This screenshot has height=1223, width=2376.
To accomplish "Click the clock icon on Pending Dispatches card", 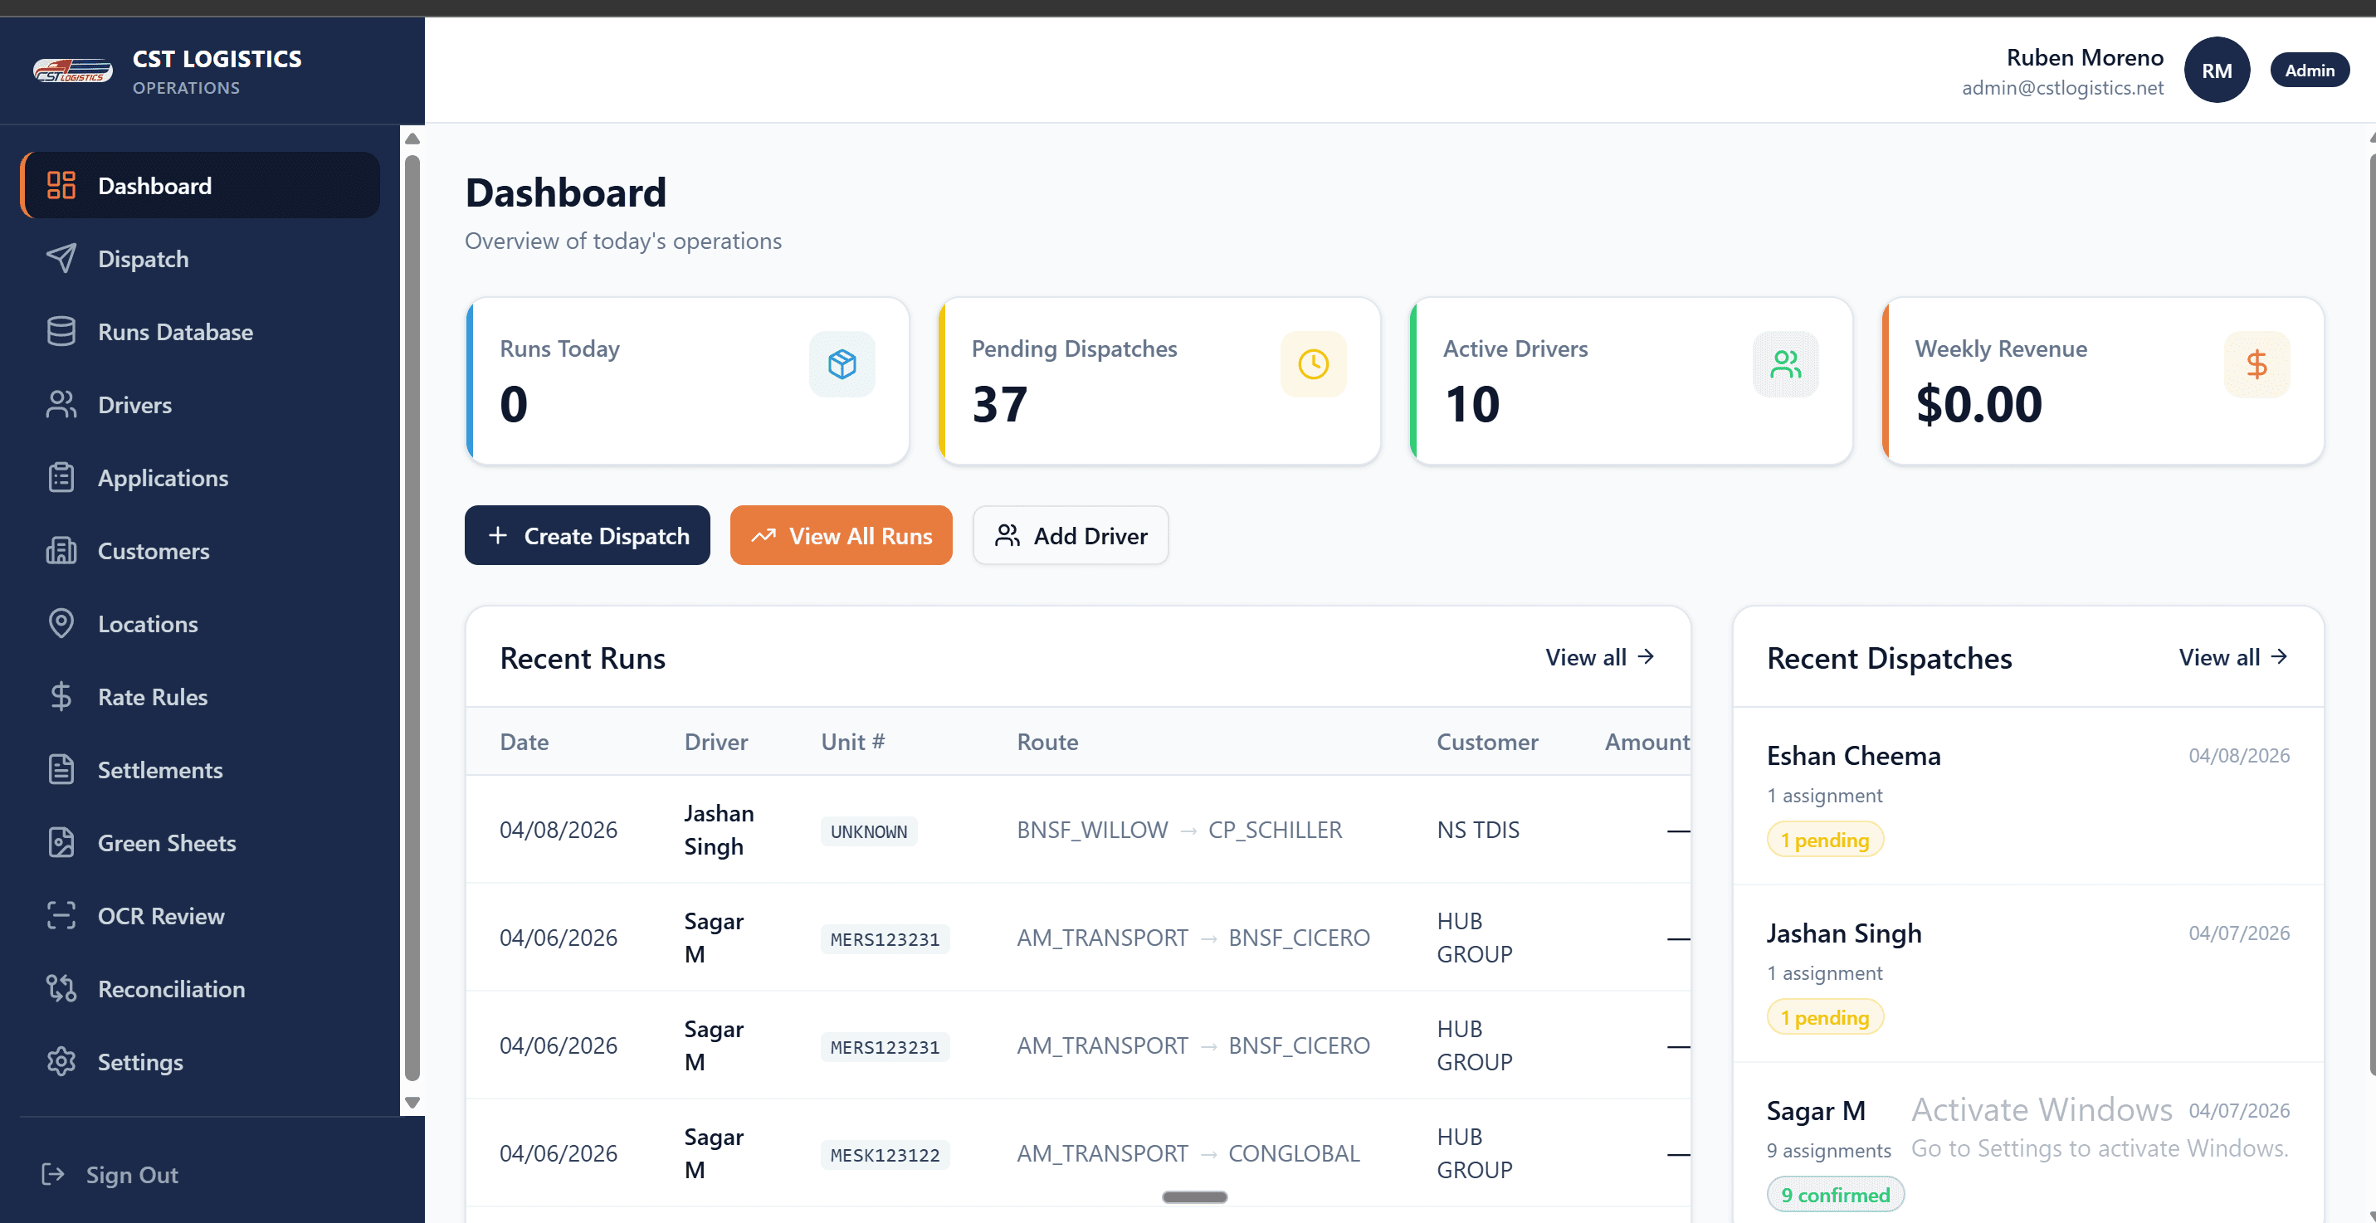I will click(x=1313, y=363).
